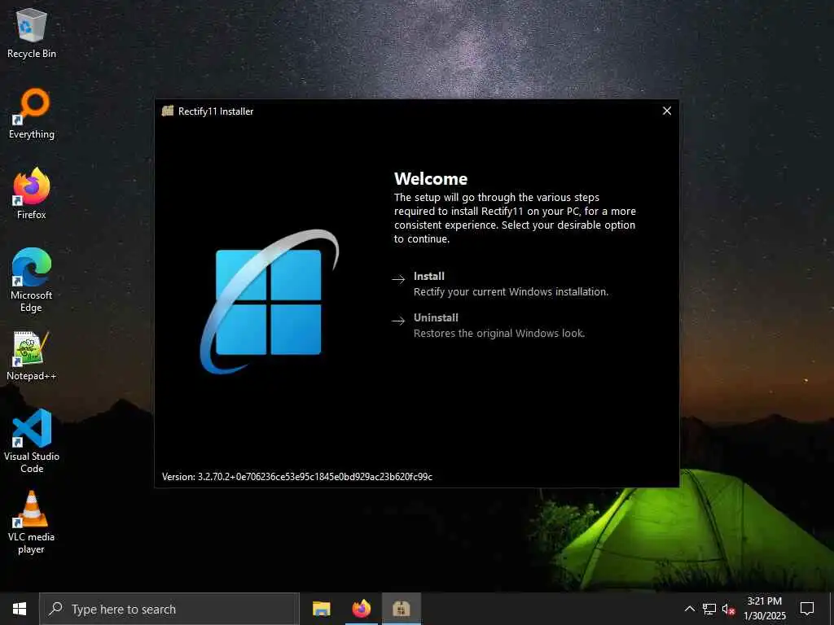Click the arrow icon beside Install

398,280
